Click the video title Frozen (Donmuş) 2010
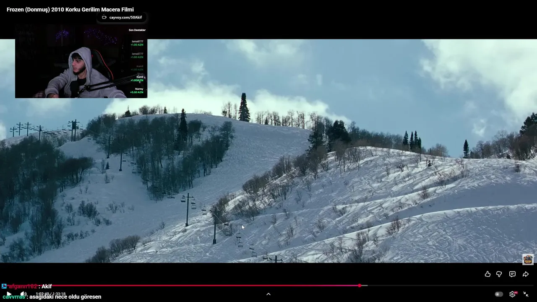This screenshot has width=537, height=302. click(x=70, y=9)
